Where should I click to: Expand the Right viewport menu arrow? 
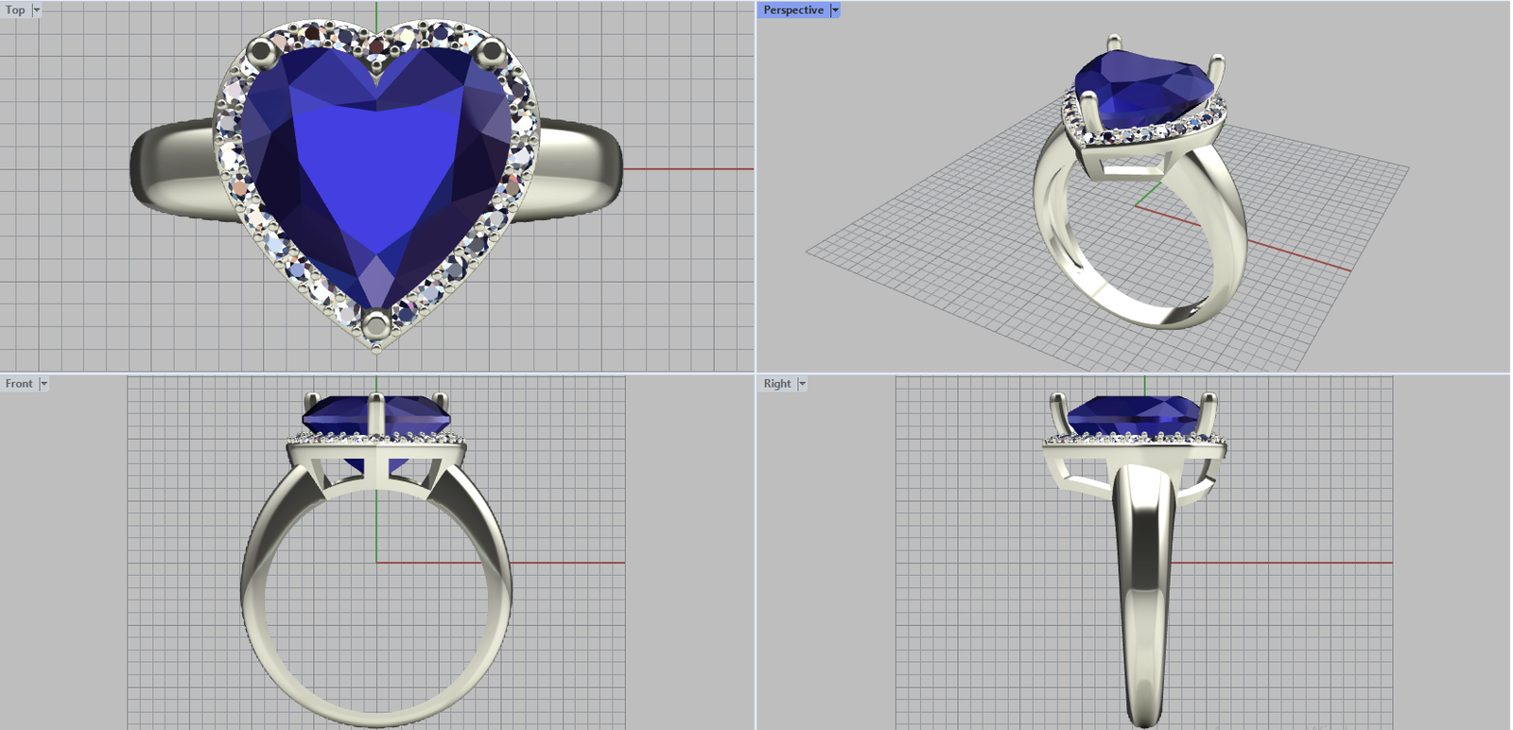[x=802, y=384]
